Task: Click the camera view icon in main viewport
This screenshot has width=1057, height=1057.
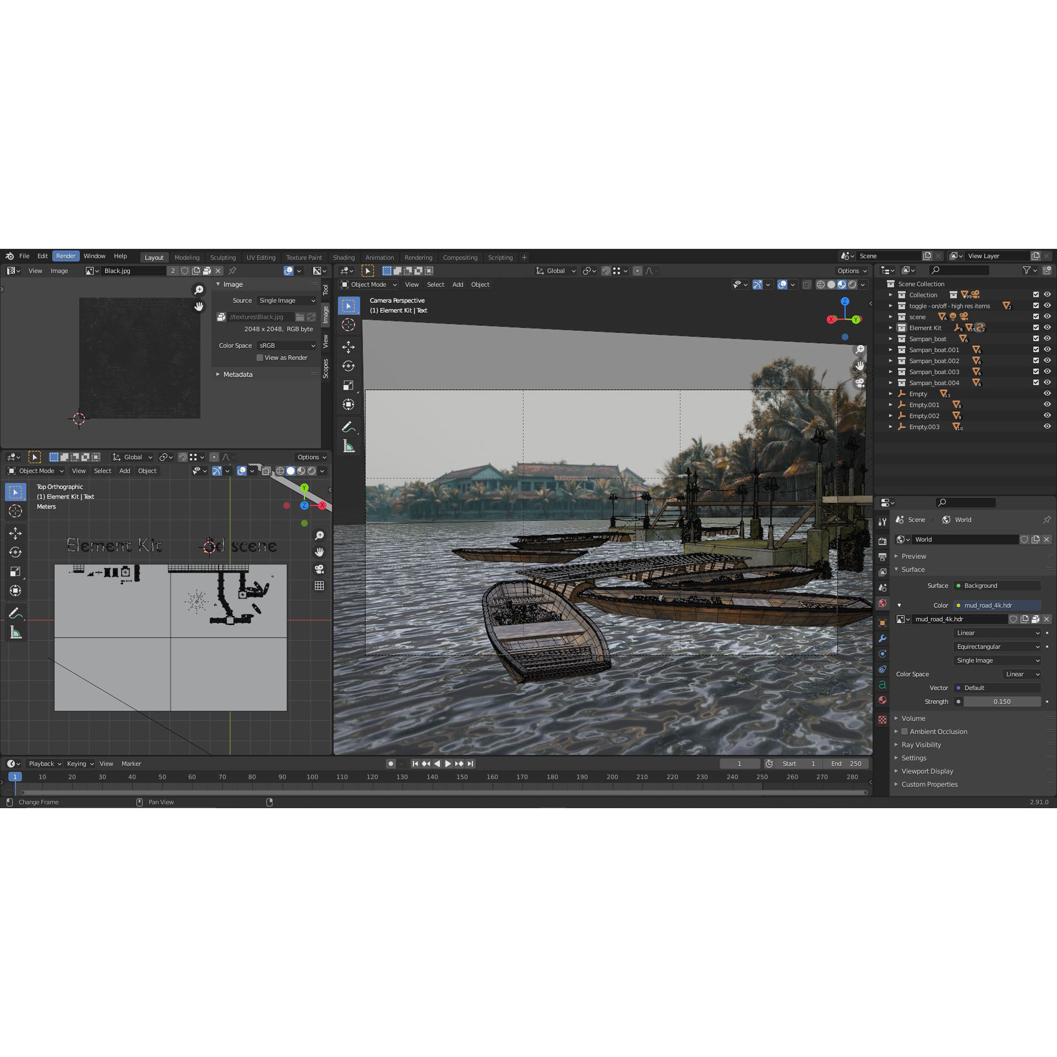Action: click(x=860, y=383)
